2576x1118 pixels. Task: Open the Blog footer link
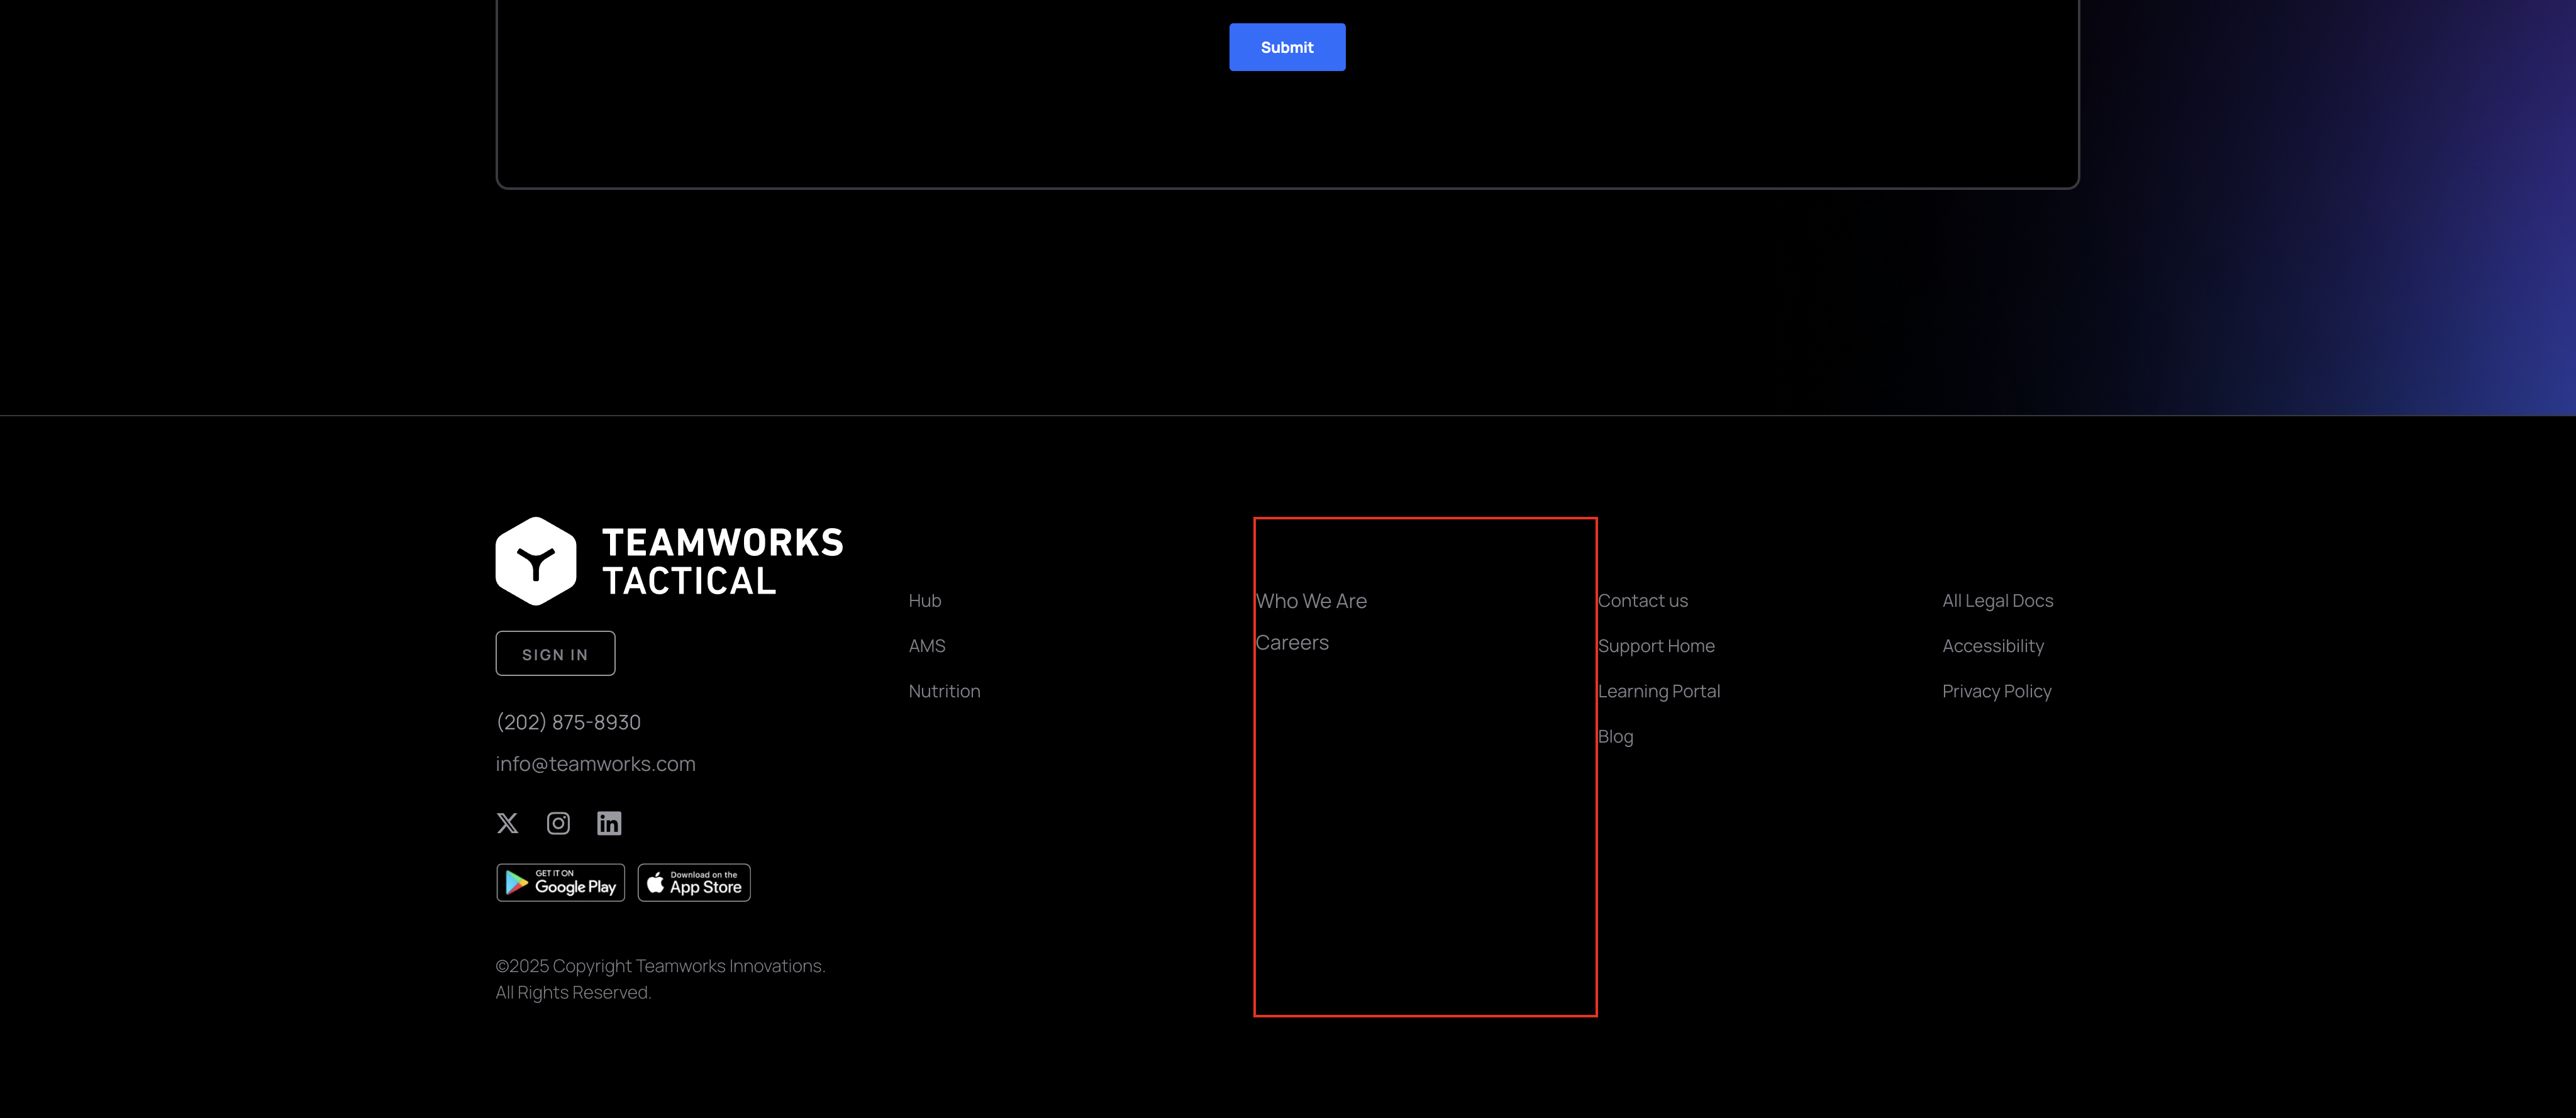coord(1615,737)
